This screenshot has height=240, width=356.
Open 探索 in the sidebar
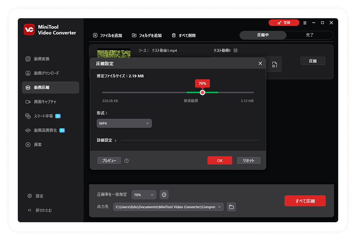click(33, 145)
